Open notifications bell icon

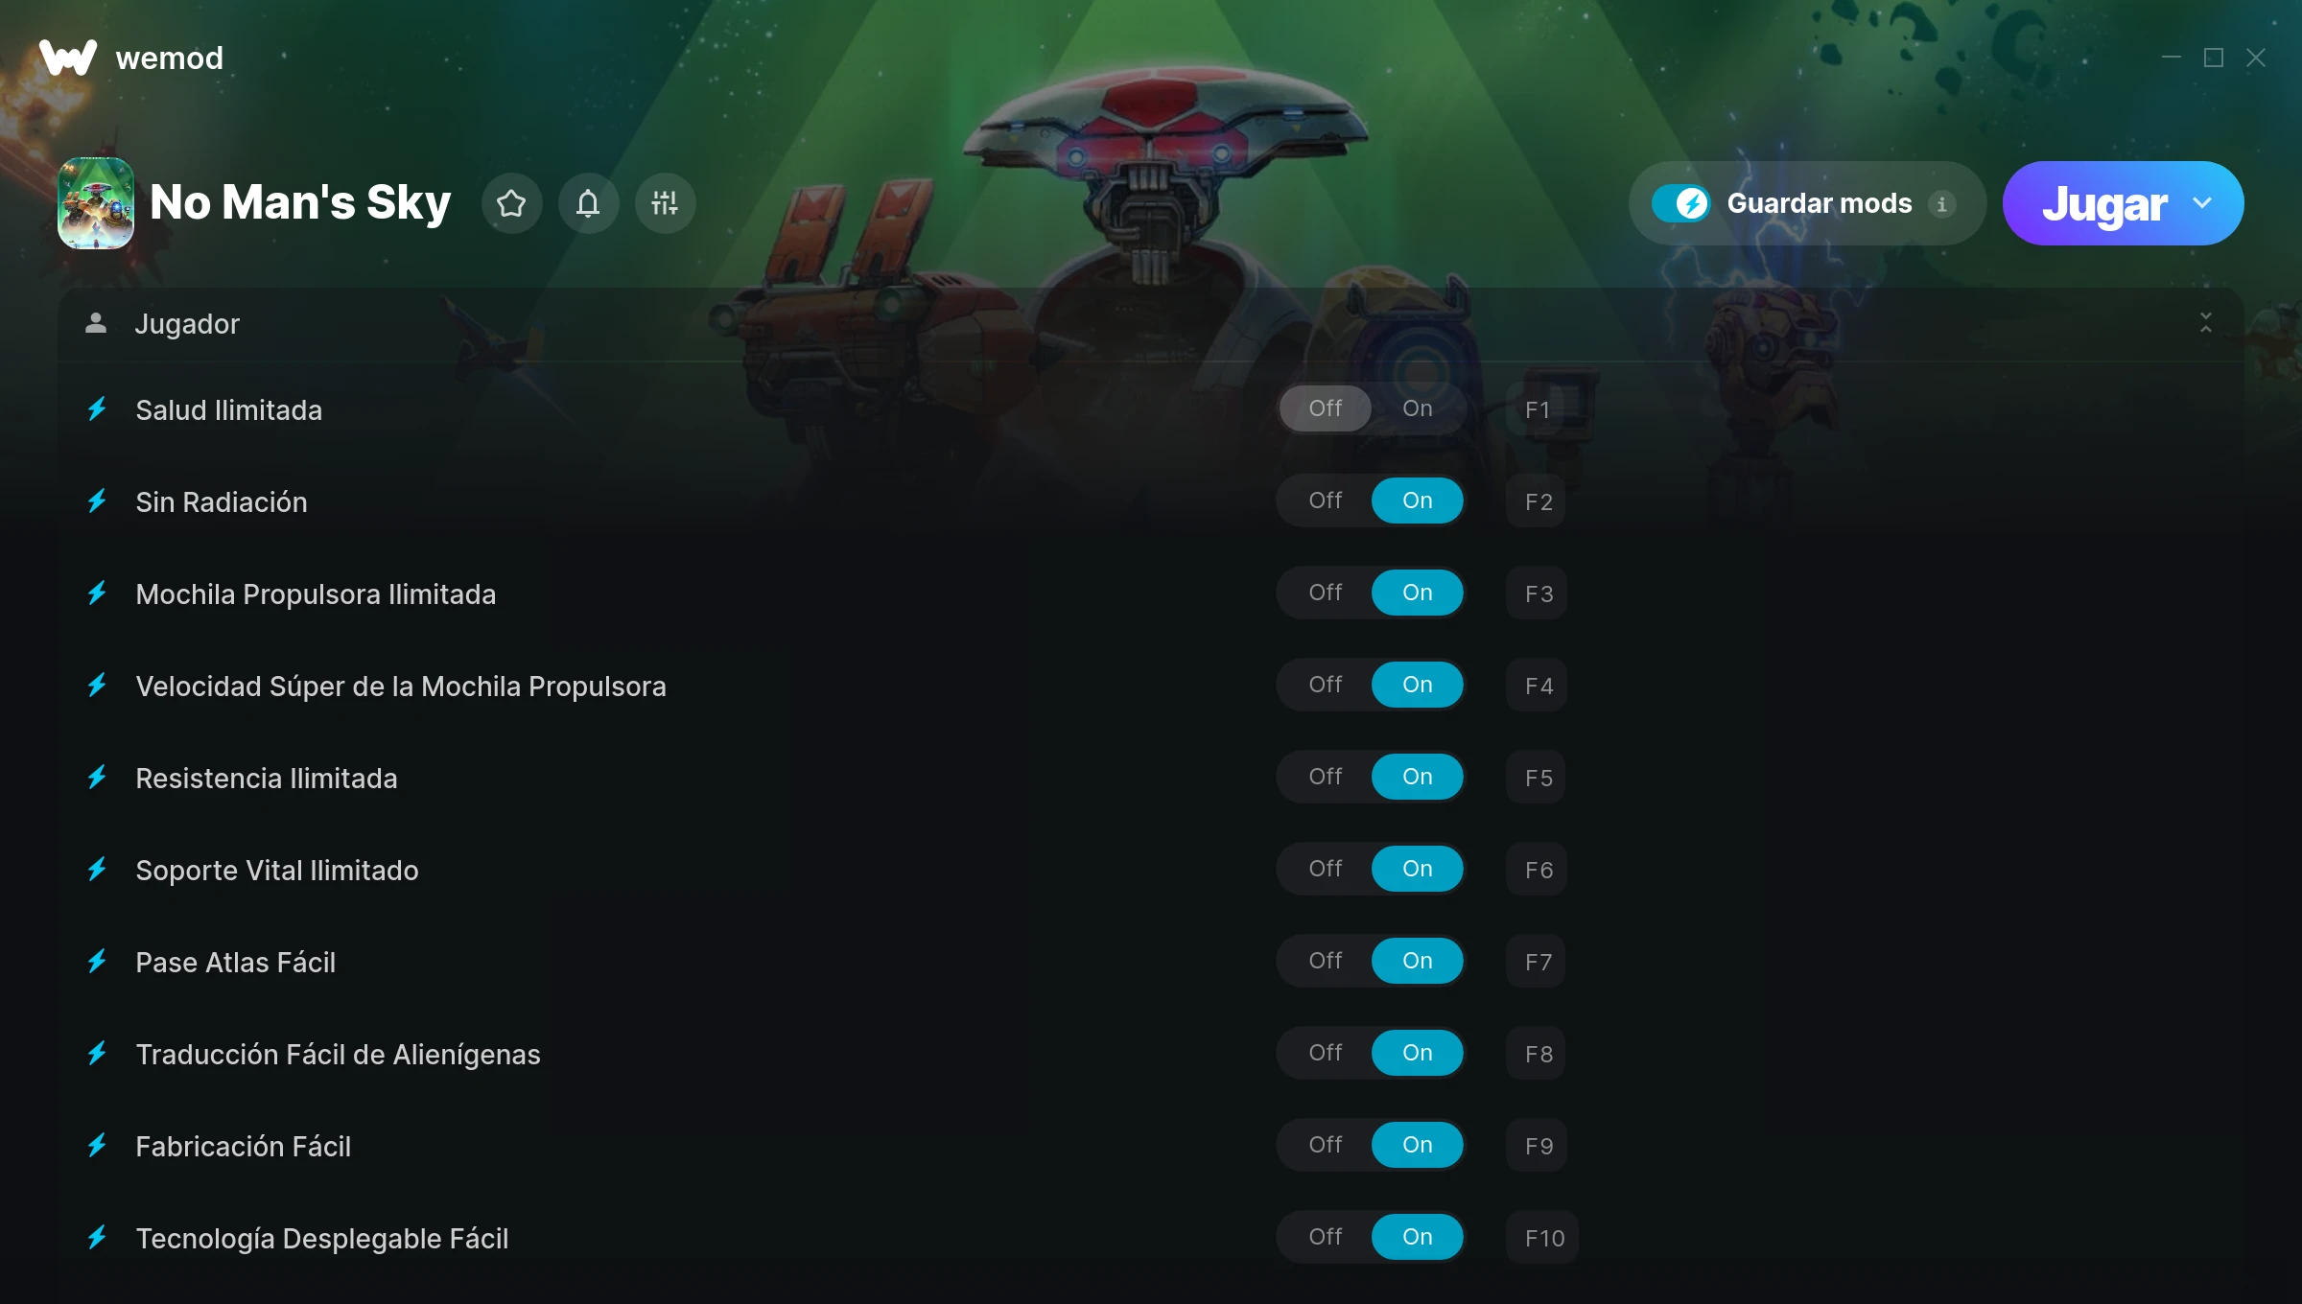coord(588,203)
